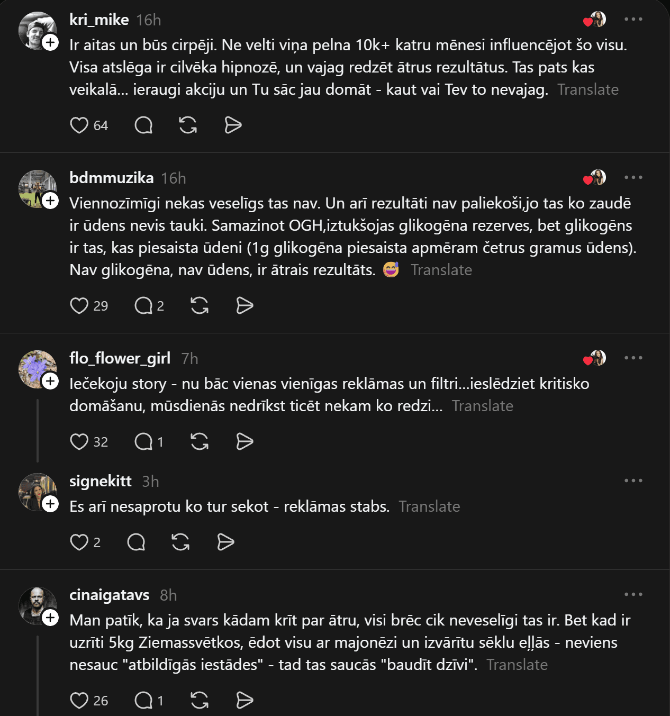Toggle like on flo_flower_girl's comment

click(x=79, y=441)
